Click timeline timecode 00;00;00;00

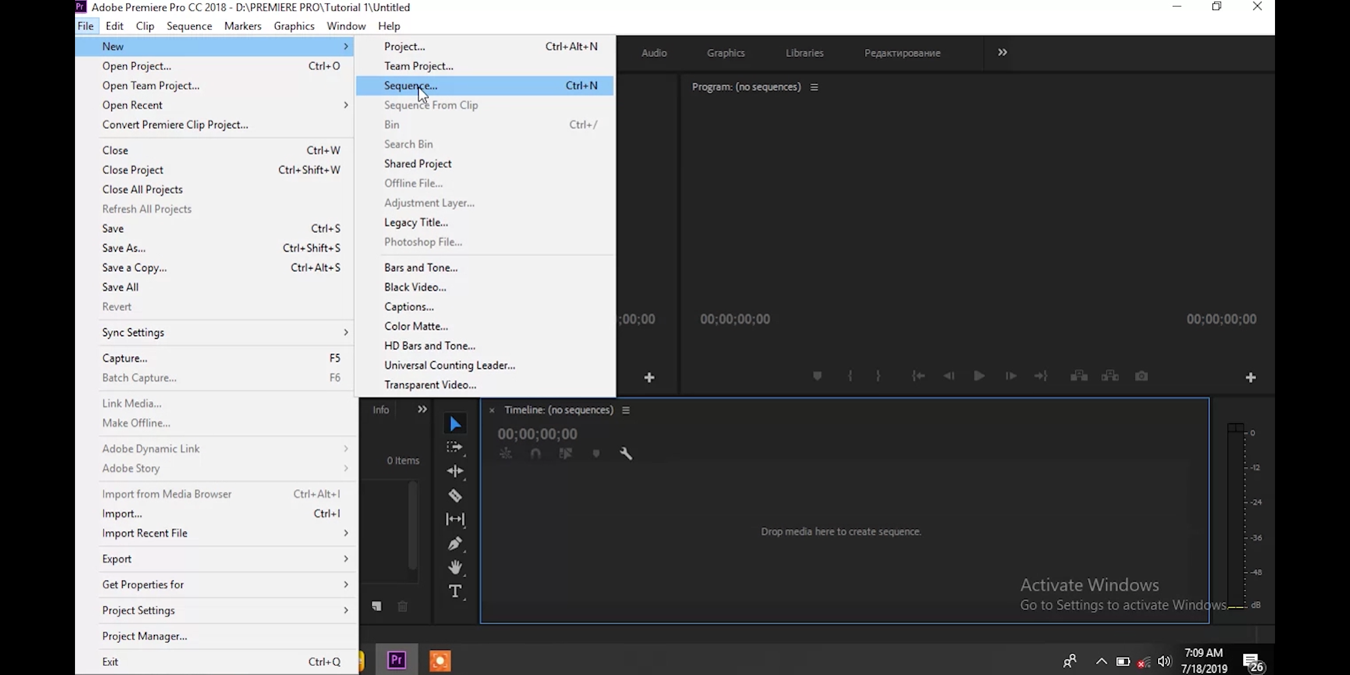537,434
